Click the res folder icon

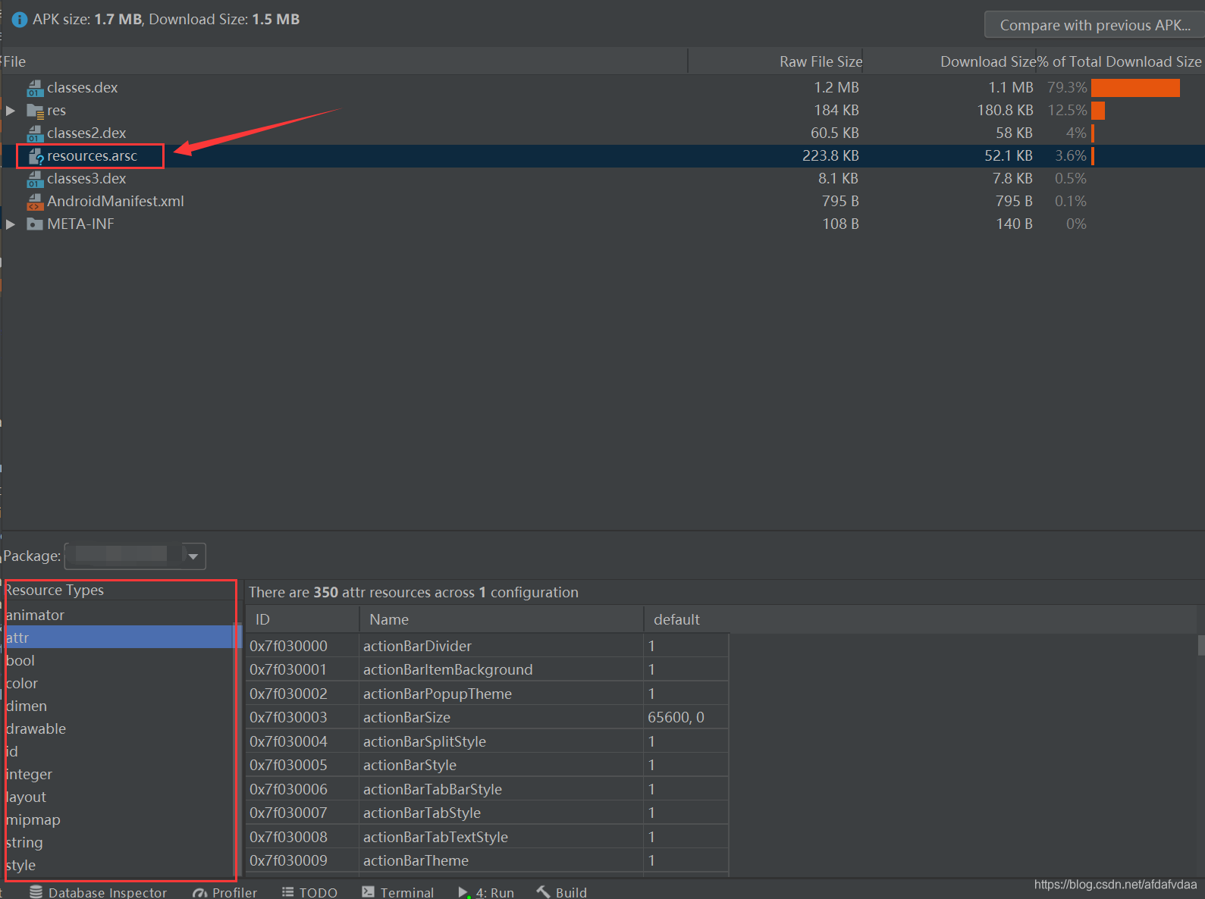click(35, 111)
